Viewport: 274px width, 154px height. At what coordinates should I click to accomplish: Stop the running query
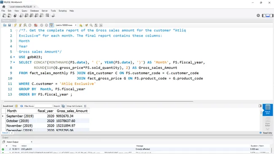(x=30, y=25)
